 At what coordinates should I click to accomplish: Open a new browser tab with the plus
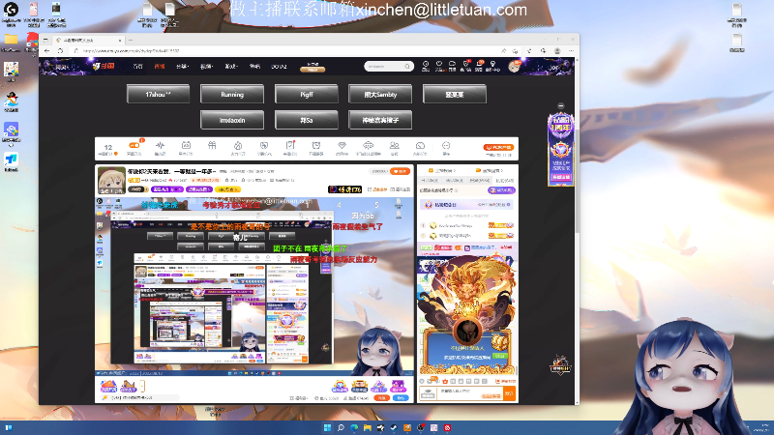click(x=131, y=40)
